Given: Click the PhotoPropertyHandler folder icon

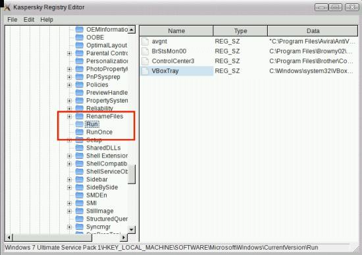Looking at the screenshot, I should 80,69.
